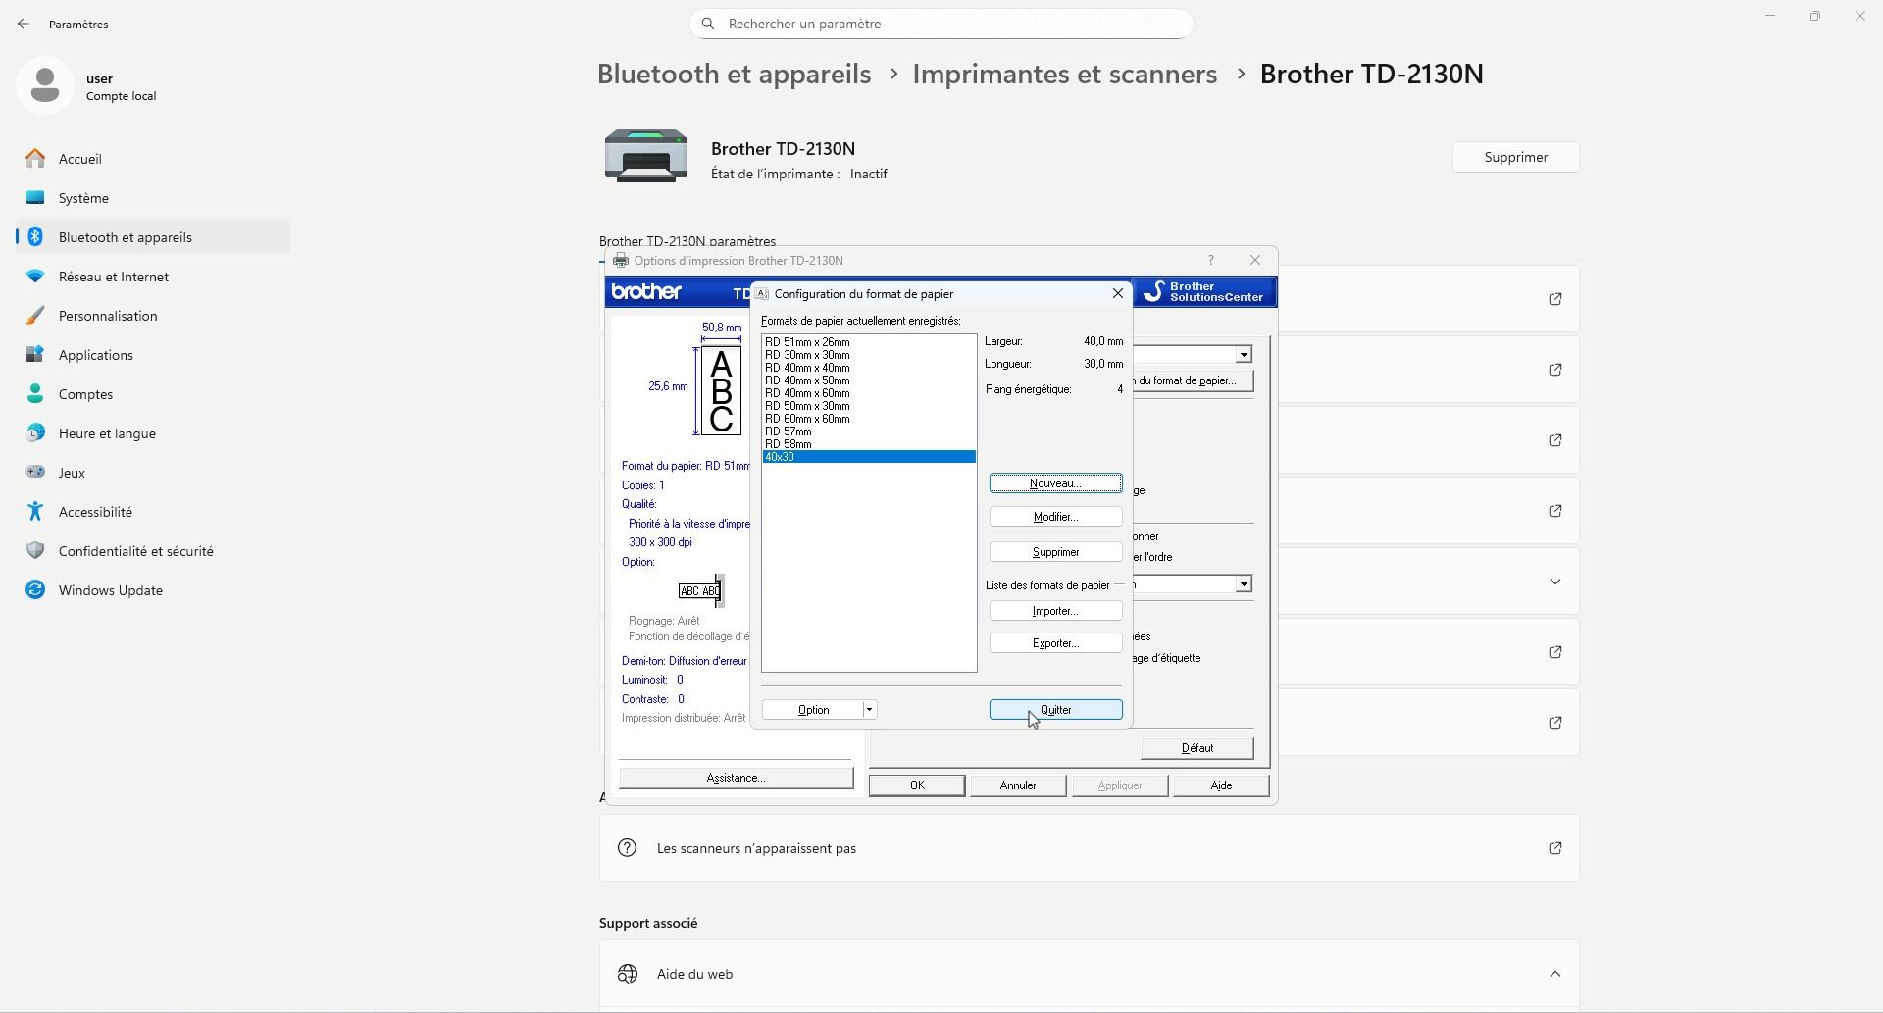Click the Modifier button
The height and width of the screenshot is (1013, 1883).
1055,517
